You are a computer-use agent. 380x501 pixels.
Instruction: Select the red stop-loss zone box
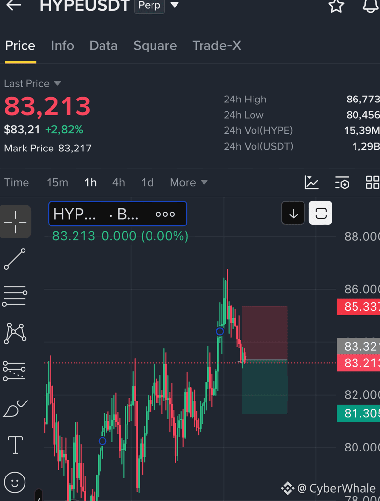pyautogui.click(x=265, y=333)
